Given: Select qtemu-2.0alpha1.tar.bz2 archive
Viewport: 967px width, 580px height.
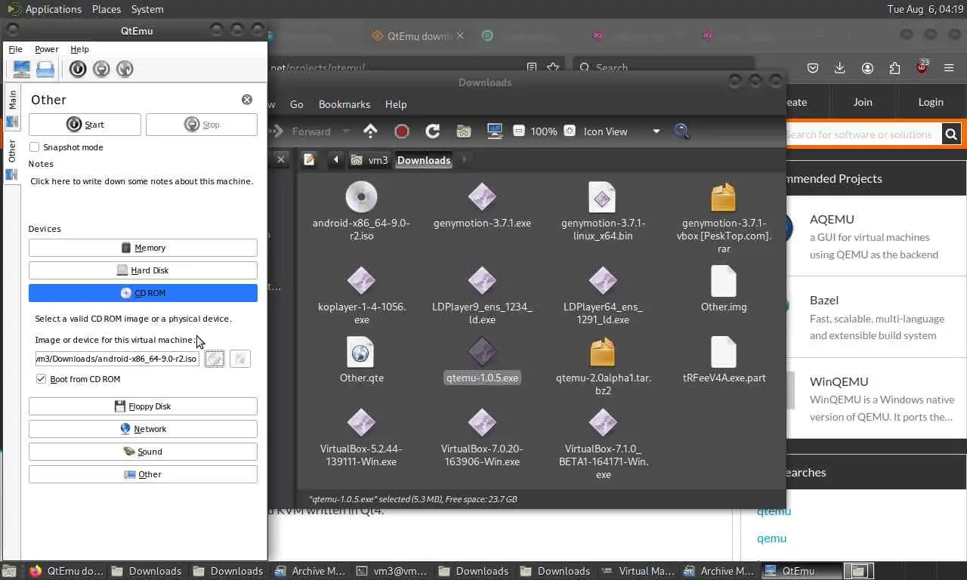Looking at the screenshot, I should coord(603,366).
